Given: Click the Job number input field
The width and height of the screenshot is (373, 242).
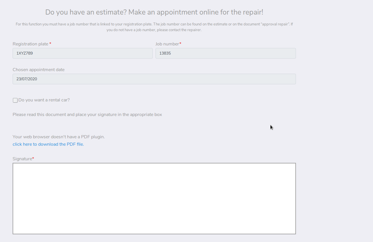Looking at the screenshot, I should click(226, 53).
